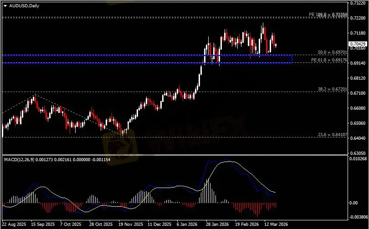Click the MACD scale value 0.010268
The image size is (369, 229).
tap(358, 159)
